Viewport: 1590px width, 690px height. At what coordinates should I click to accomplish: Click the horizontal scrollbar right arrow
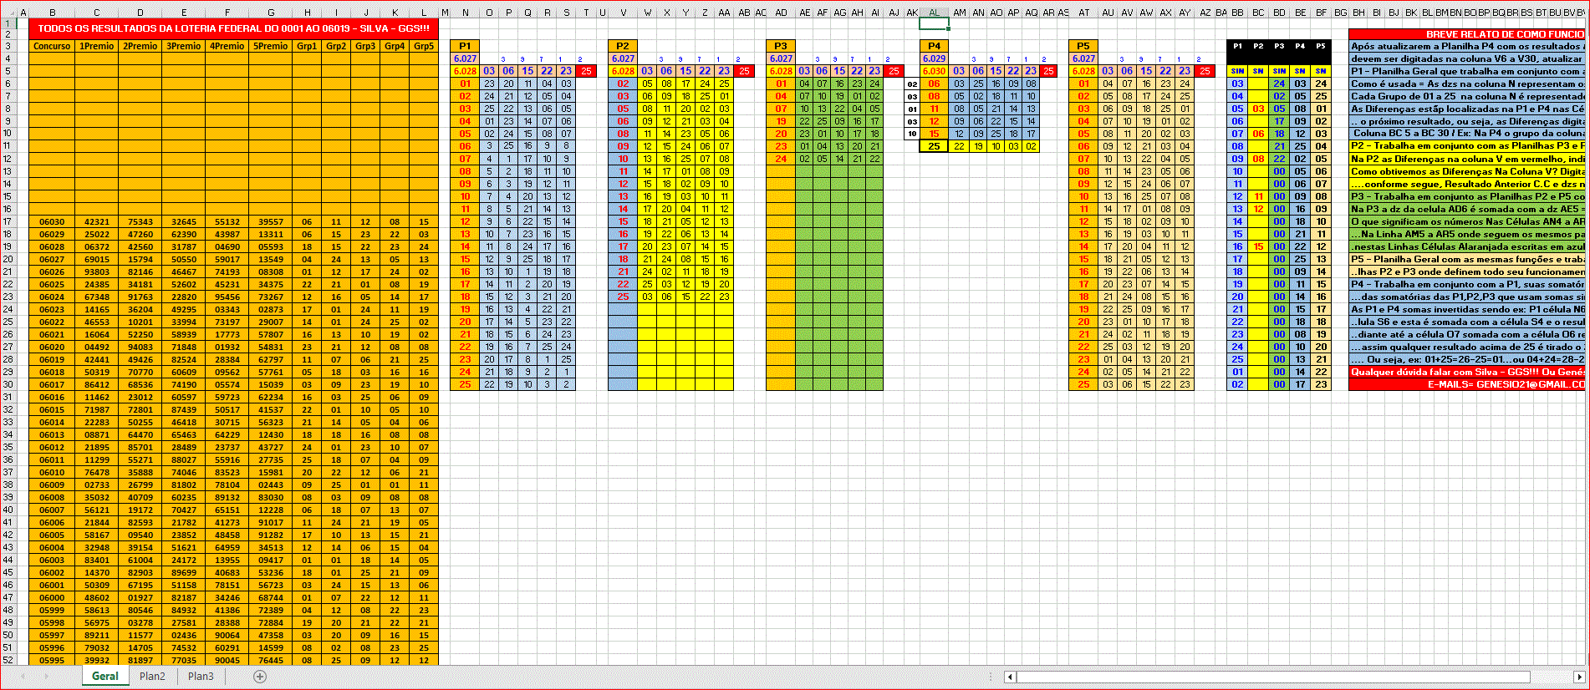click(1579, 677)
